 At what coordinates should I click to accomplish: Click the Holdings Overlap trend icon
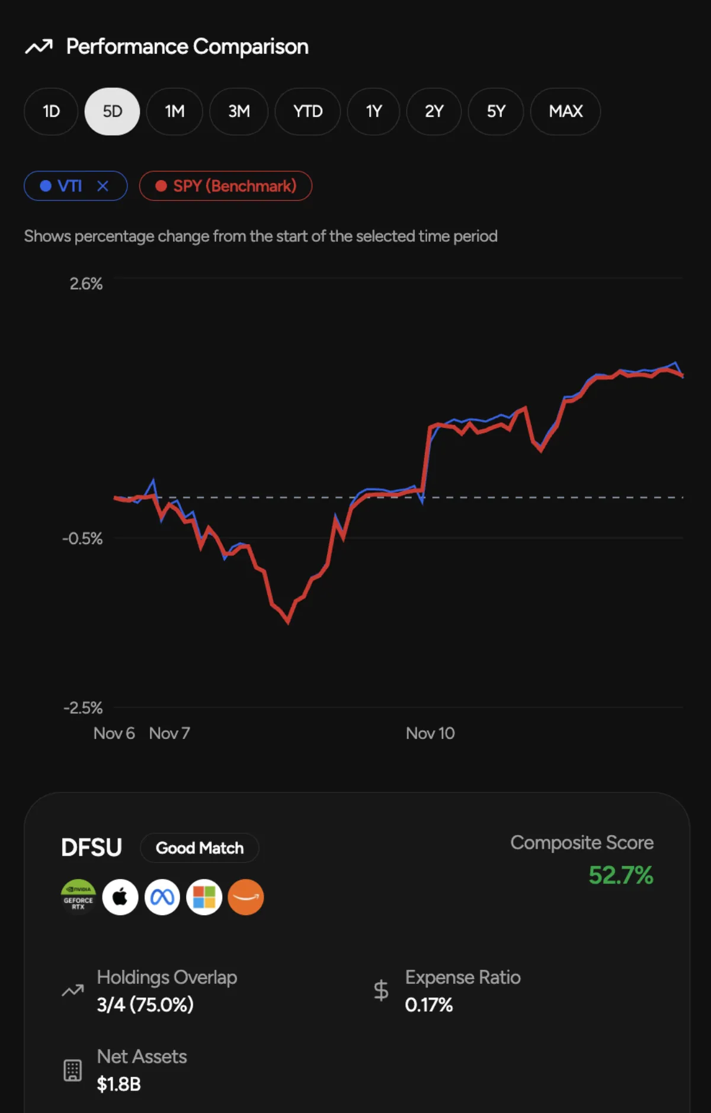click(72, 990)
